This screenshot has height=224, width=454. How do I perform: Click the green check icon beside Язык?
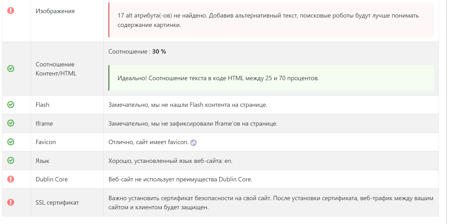coord(11,160)
